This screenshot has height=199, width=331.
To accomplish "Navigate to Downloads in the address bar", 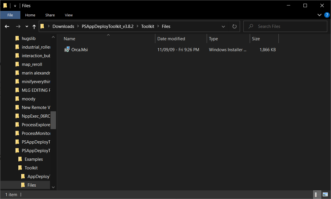I will pos(63,26).
